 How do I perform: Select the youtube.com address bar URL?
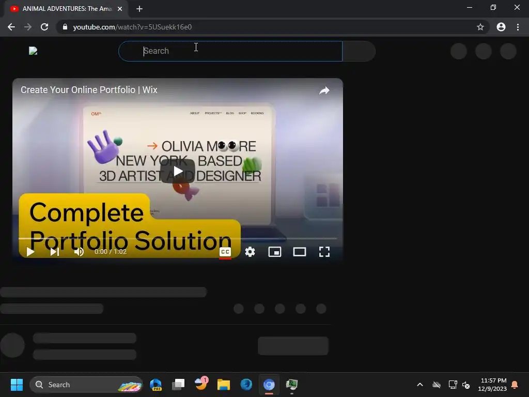[132, 27]
